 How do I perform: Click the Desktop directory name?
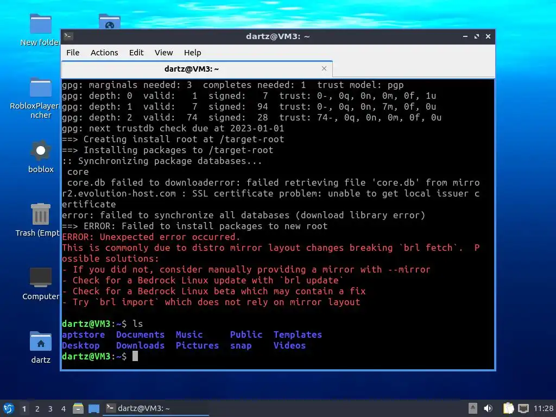(81, 346)
